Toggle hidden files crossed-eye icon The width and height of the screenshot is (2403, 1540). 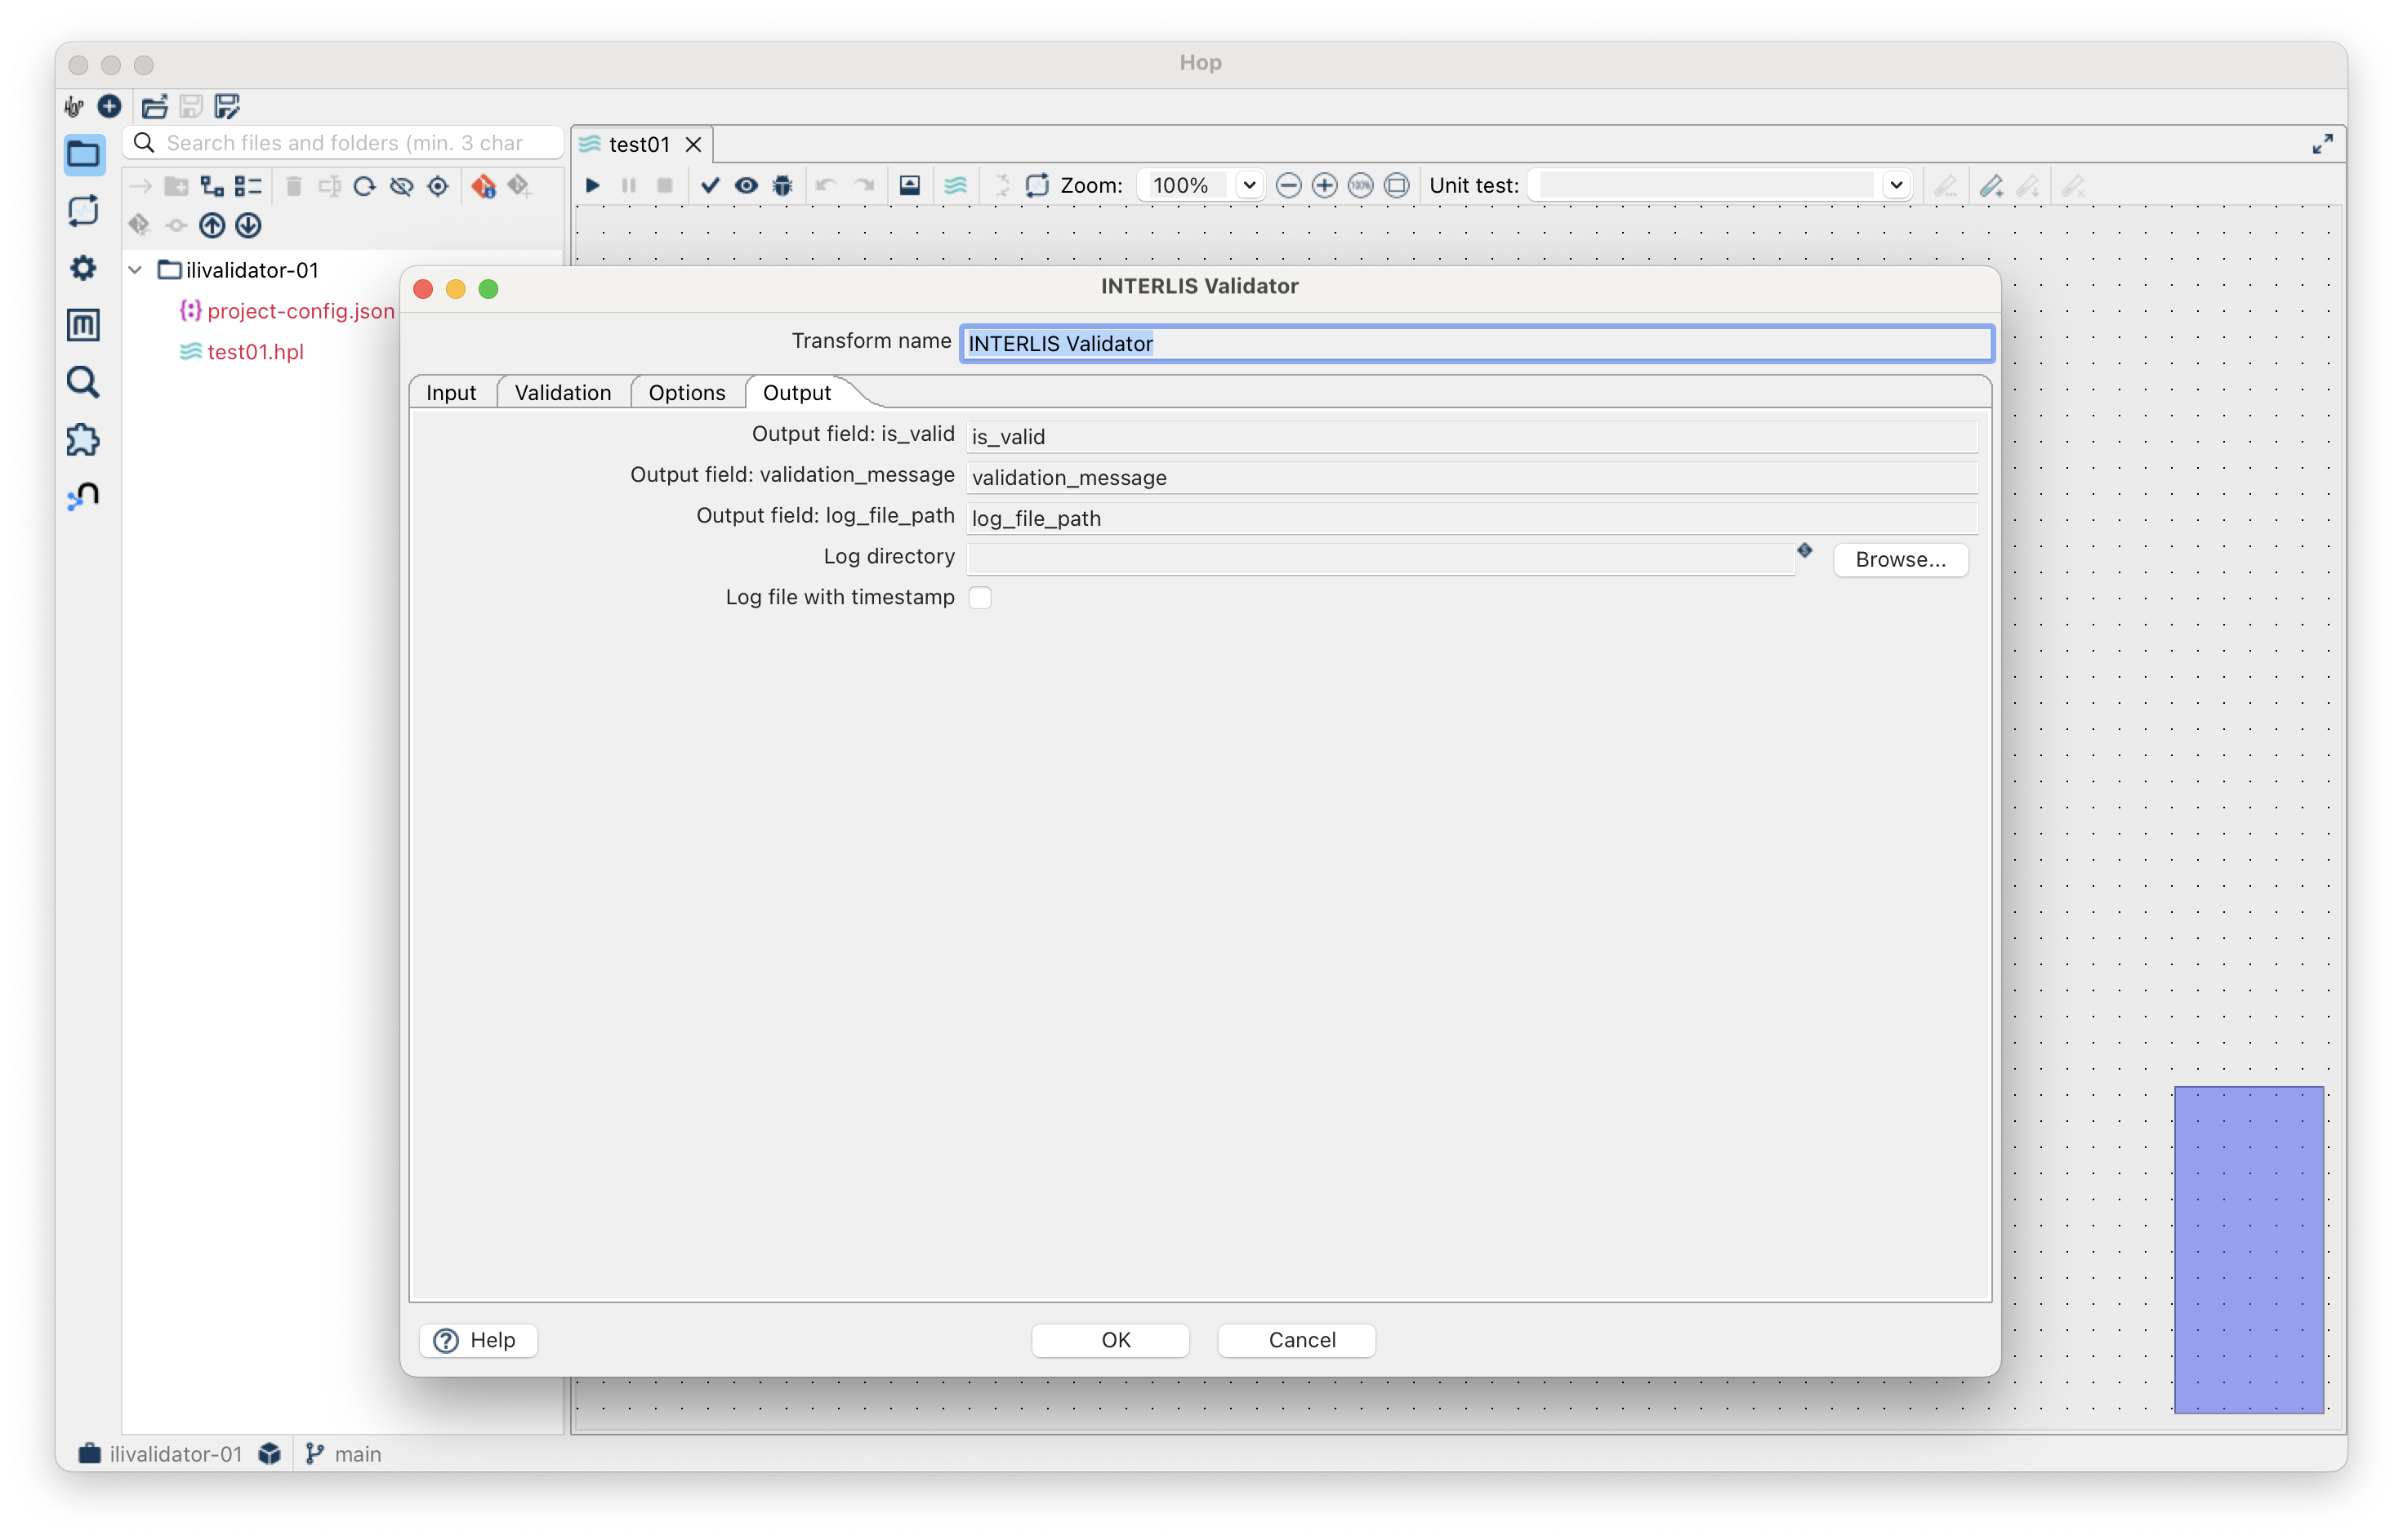[401, 186]
